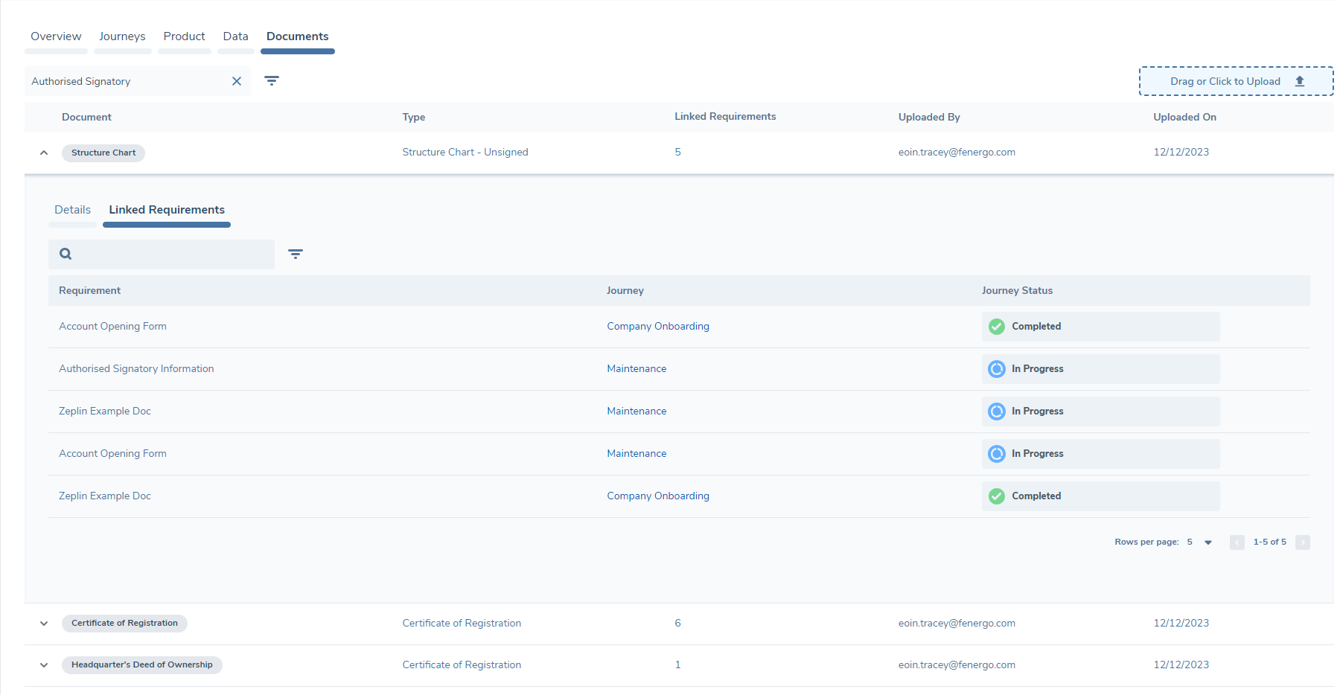Viewport: 1340px width, 695px height.
Task: Collapse the Structure Chart document row
Action: [43, 152]
